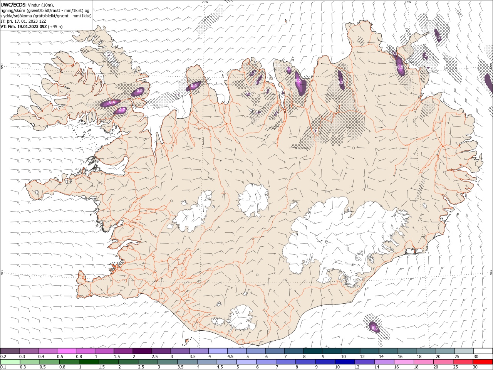Click the 0.6 value label in the Westfjords

click(112, 102)
